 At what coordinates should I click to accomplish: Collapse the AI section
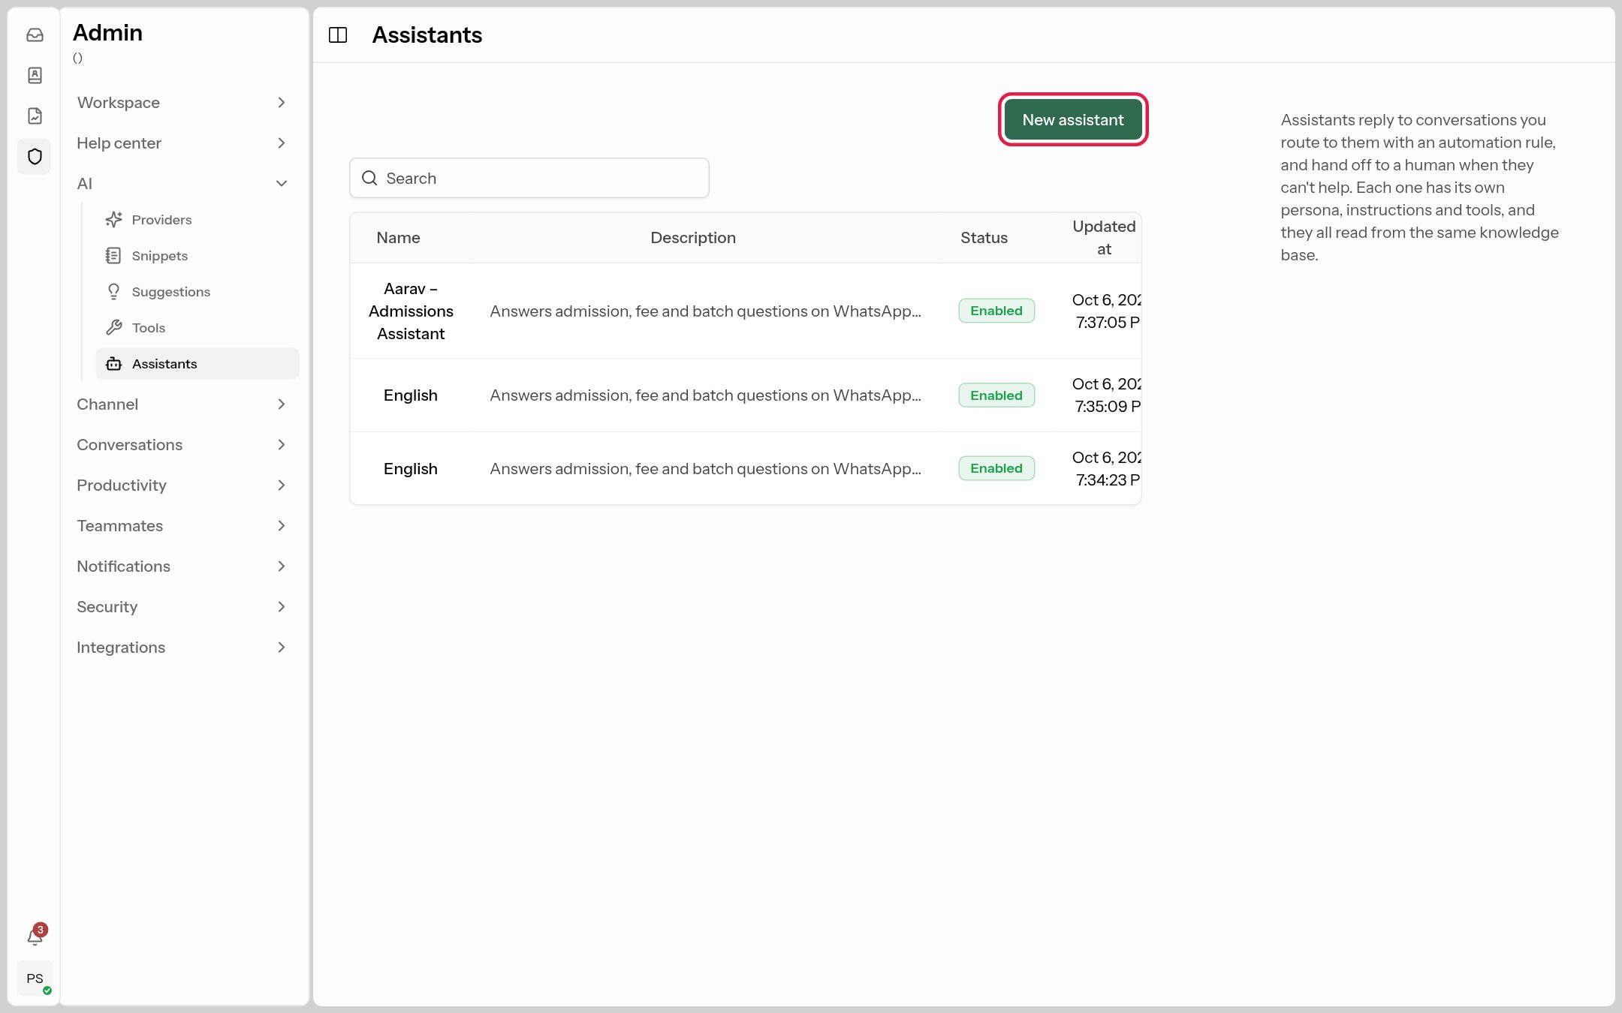point(182,183)
